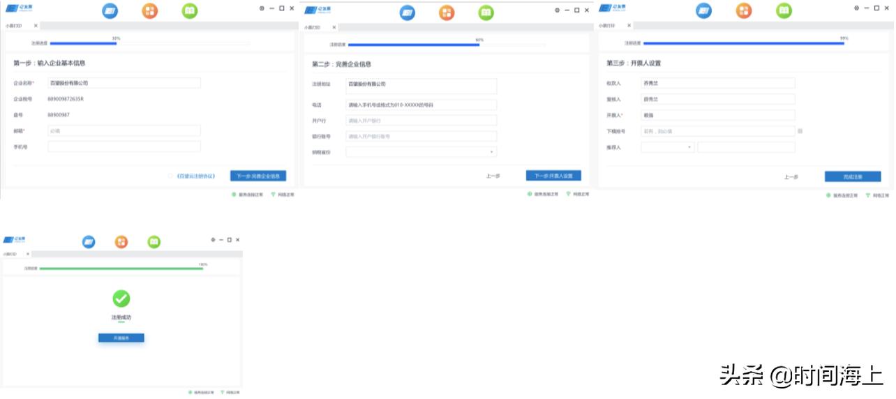896x399 pixels.
Task: Focus the 注册地址 text area in step two
Action: click(x=421, y=86)
